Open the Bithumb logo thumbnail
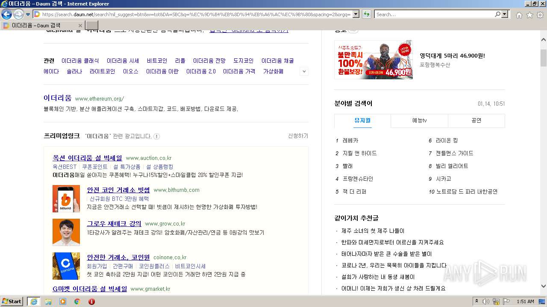Viewport: 547px width, 307px height. 66,199
